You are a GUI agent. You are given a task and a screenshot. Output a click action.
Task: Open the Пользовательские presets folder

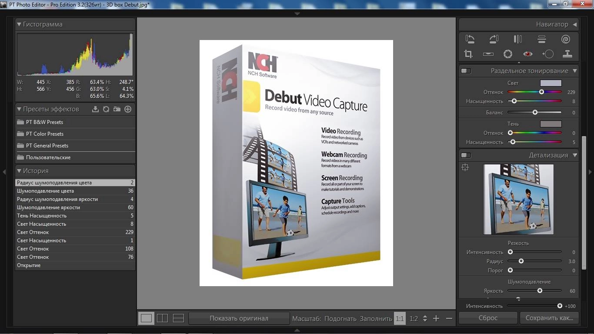75,157
